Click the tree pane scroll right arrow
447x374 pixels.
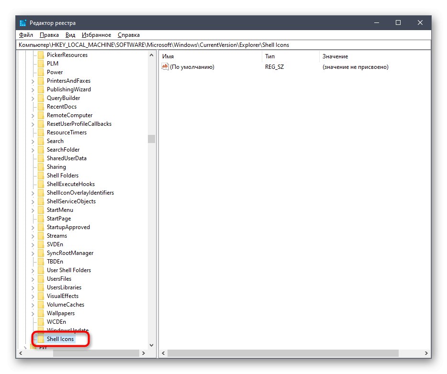click(x=144, y=353)
